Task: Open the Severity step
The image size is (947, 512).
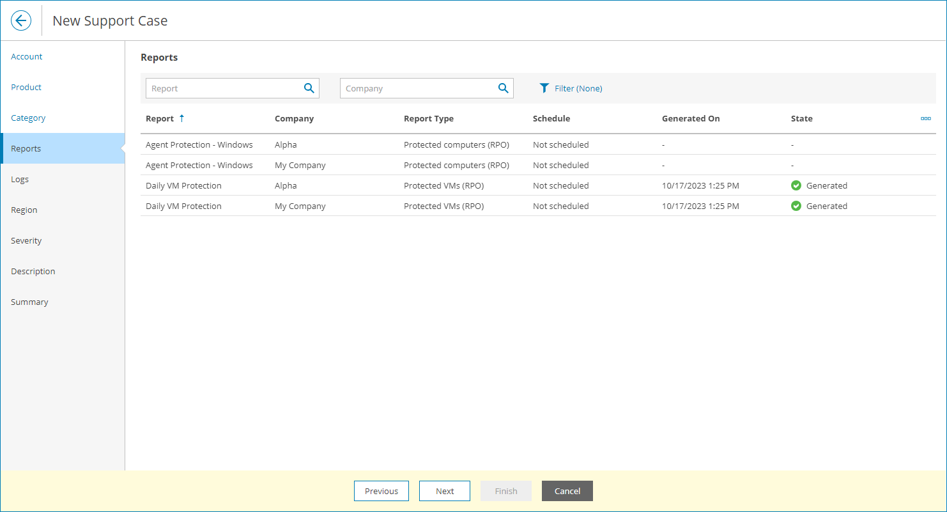Action: (x=26, y=240)
